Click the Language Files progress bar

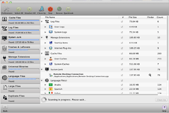tap(24, 79)
